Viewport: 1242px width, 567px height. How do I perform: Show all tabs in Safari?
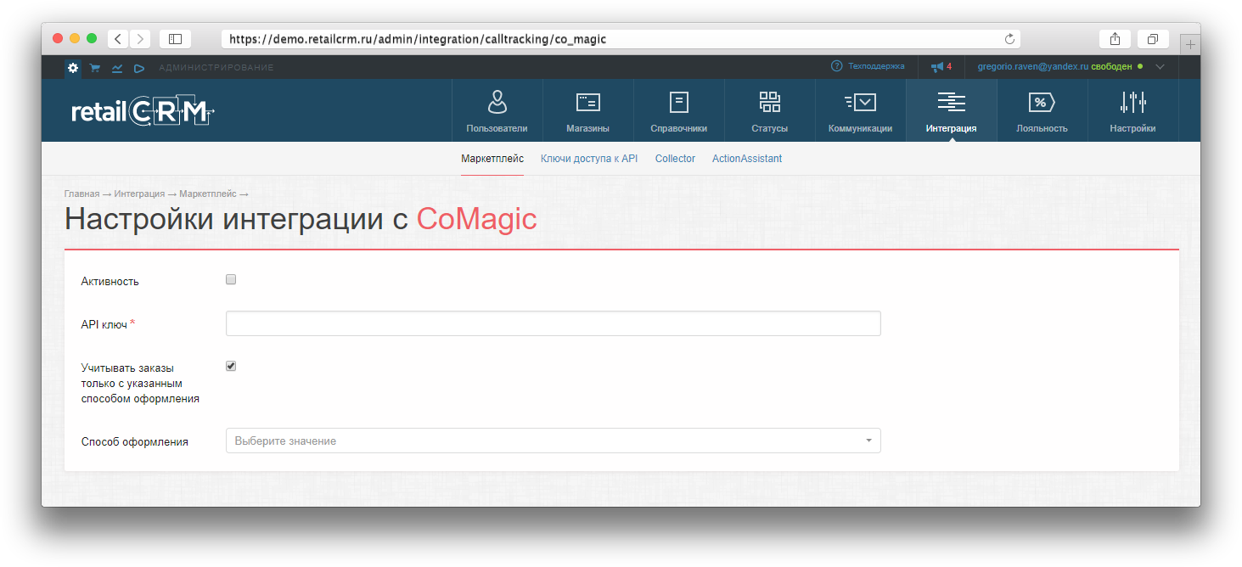coord(1153,39)
